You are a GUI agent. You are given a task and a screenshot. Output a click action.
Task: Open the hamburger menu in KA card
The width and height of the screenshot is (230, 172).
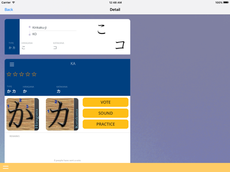click(x=12, y=64)
